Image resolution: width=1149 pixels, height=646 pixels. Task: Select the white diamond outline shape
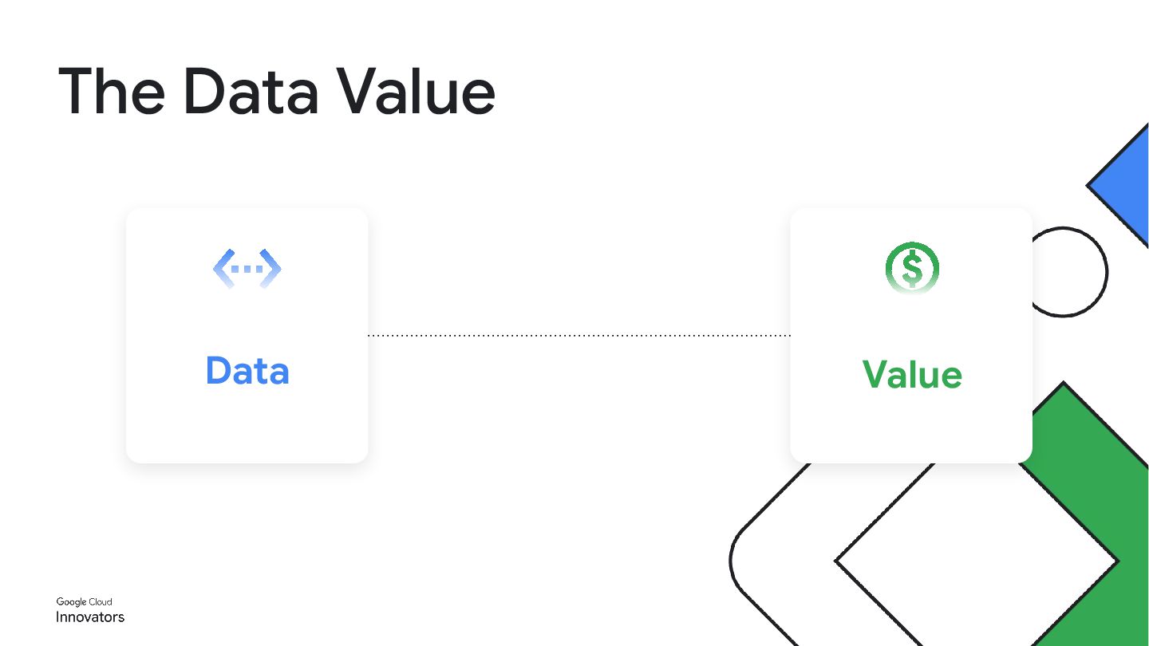pos(975,561)
